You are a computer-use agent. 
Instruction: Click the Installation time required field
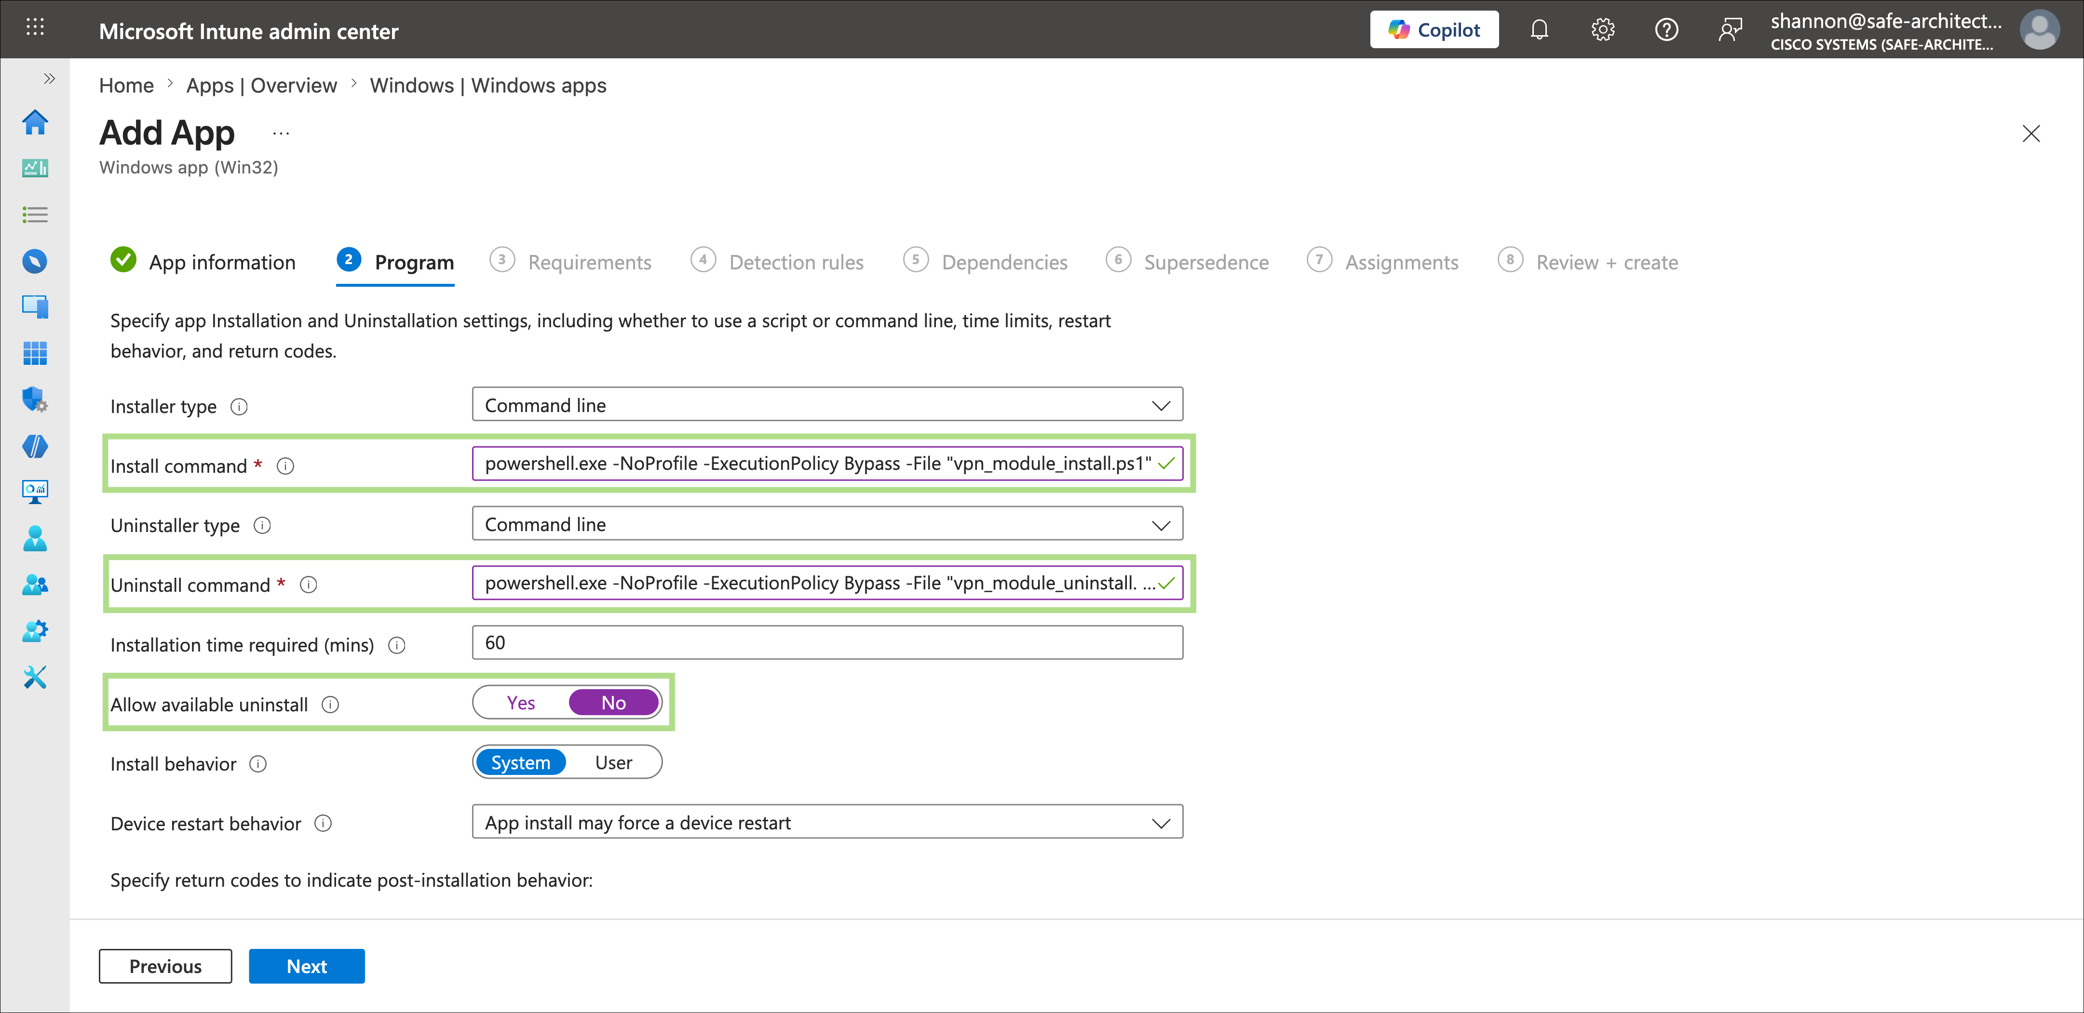coord(827,643)
